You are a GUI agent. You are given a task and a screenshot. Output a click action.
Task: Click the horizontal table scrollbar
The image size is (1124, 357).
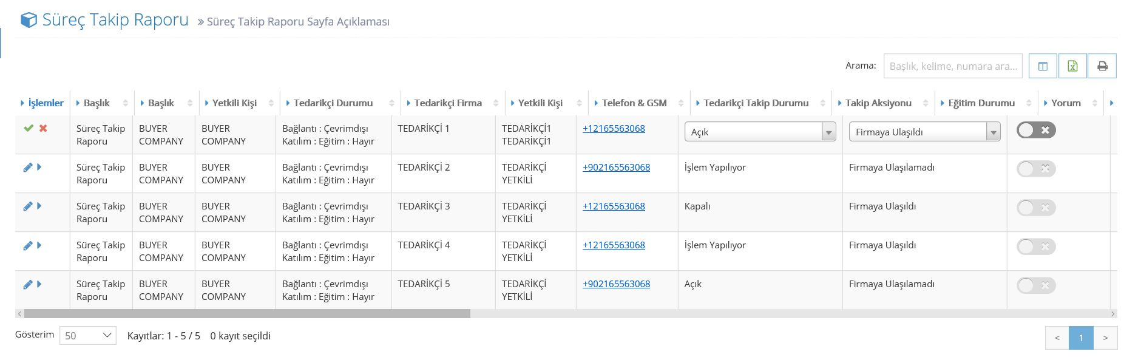(x=247, y=314)
